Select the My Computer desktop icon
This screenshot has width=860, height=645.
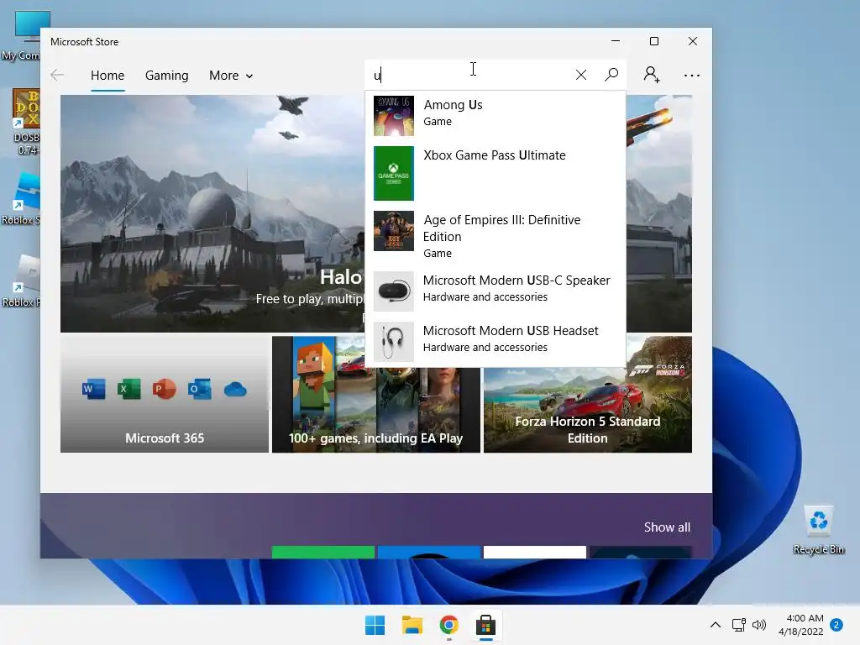[x=21, y=35]
